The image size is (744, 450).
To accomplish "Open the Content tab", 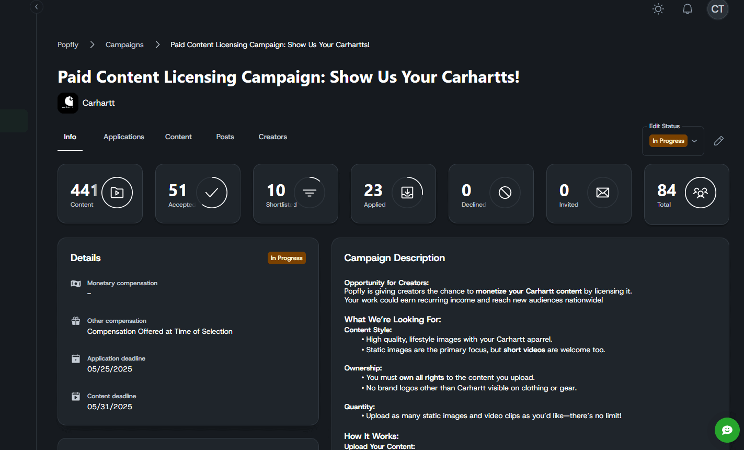I will (178, 137).
